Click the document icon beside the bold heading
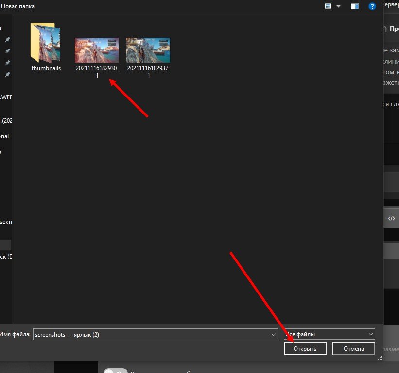 (x=385, y=29)
